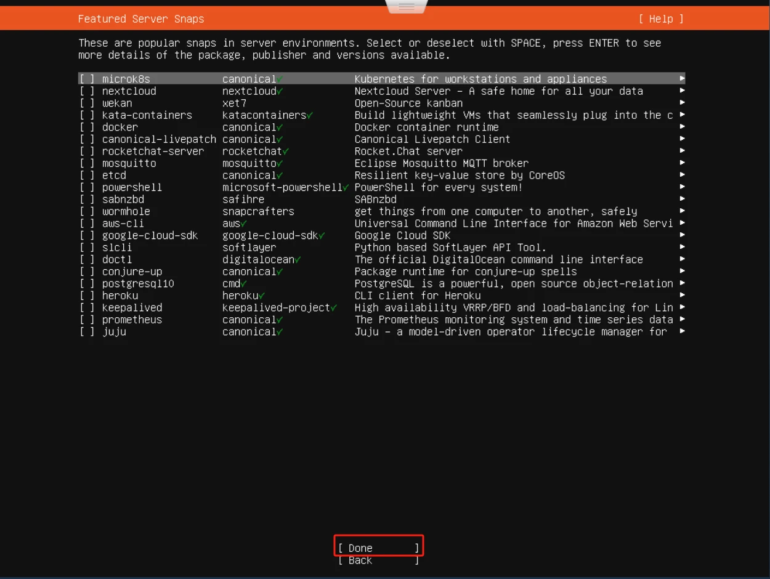Click the 'safihre' publisher name

(x=243, y=199)
